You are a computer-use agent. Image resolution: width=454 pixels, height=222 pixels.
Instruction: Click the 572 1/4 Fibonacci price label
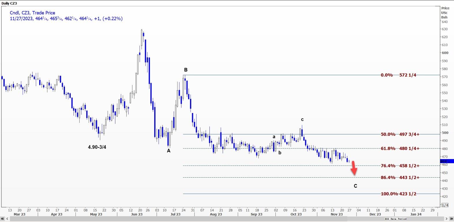pyautogui.click(x=408, y=75)
